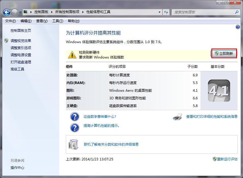Open 调整电源设置 link
Screen dimensions: 243x178
[21, 55]
